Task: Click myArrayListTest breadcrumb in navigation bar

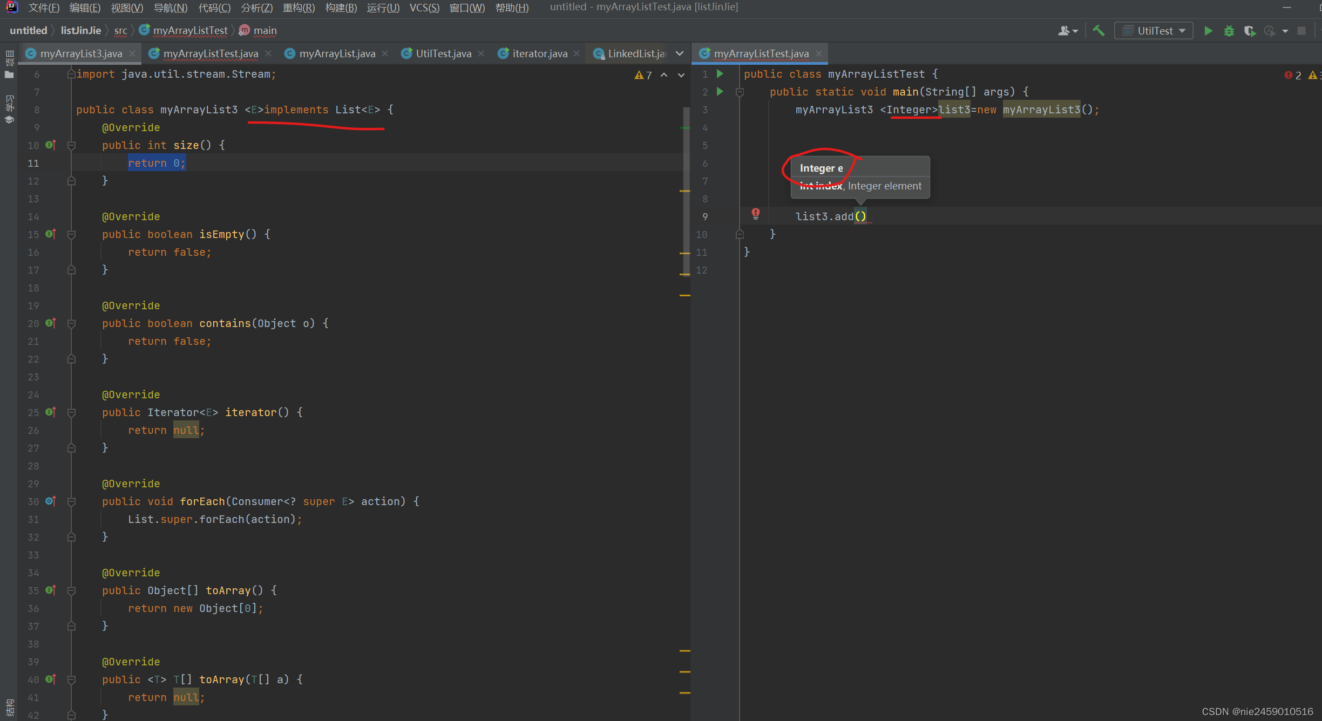Action: pos(184,30)
